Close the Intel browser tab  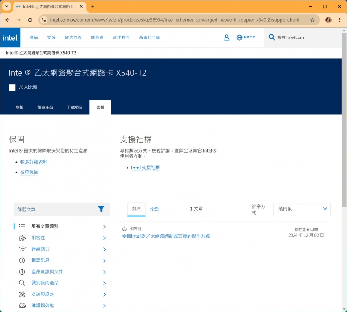coord(81,6)
